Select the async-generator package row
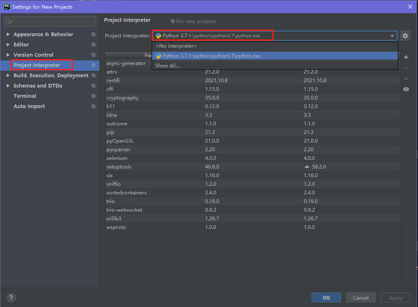This screenshot has width=418, height=307. click(x=129, y=63)
